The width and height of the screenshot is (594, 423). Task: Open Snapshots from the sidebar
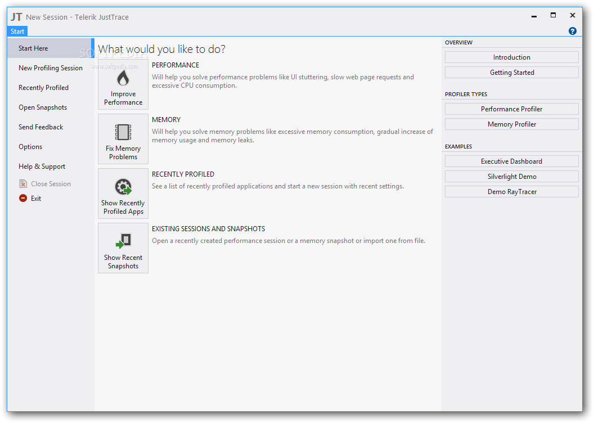coord(51,107)
